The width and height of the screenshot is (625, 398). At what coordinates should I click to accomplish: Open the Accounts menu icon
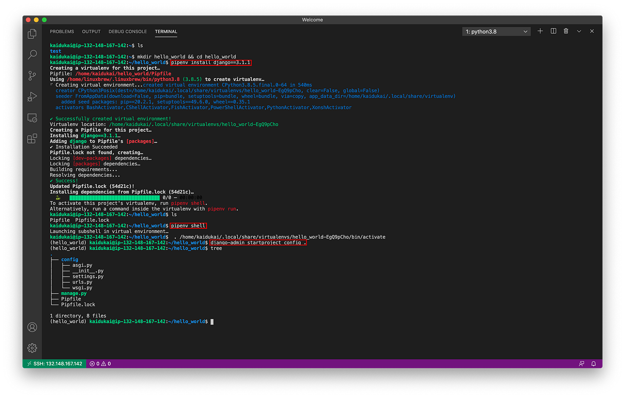pyautogui.click(x=32, y=327)
